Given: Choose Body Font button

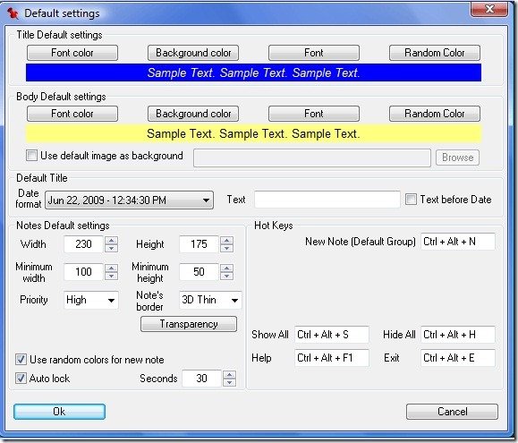Looking at the screenshot, I should click(x=314, y=114).
